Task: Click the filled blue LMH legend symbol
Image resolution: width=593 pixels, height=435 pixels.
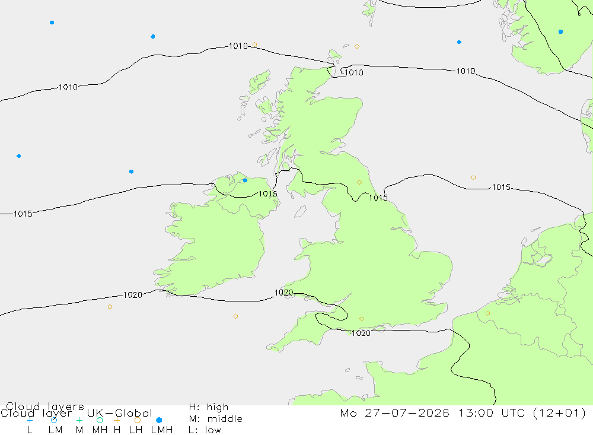Action: click(x=159, y=420)
